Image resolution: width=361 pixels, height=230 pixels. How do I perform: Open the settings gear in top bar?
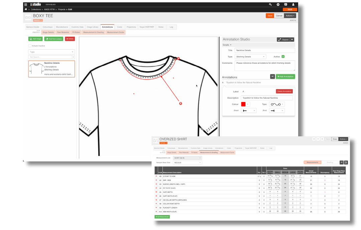point(278,4)
